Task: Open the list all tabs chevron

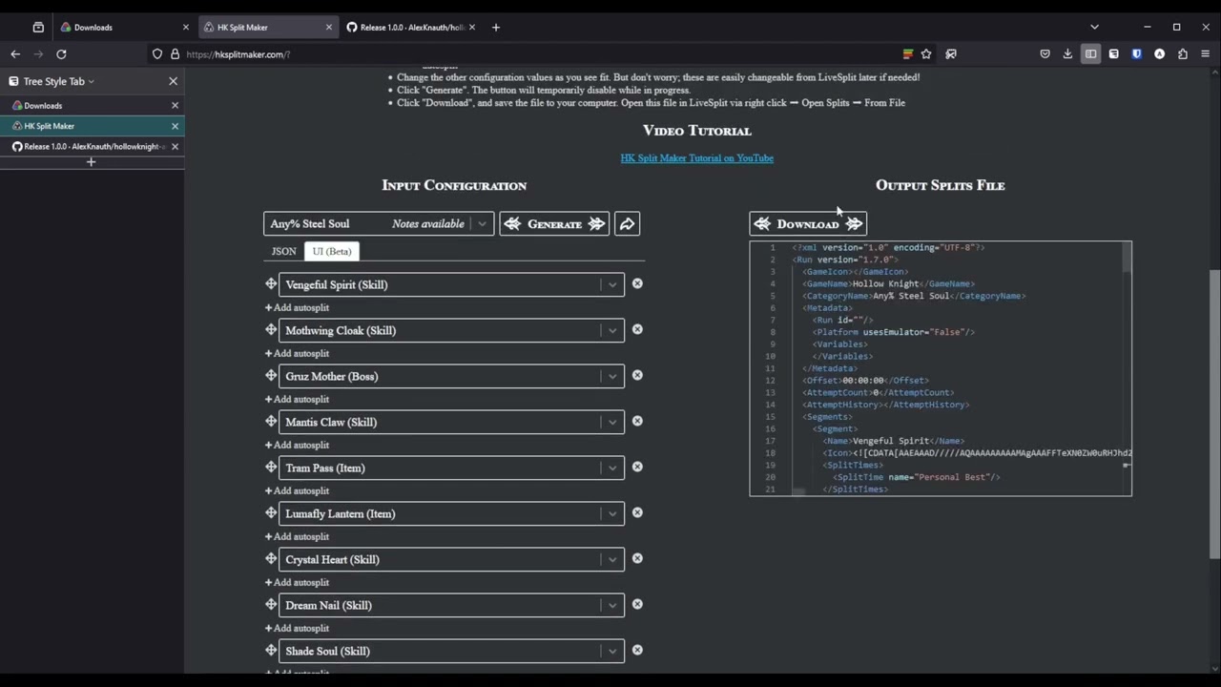Action: tap(1094, 27)
